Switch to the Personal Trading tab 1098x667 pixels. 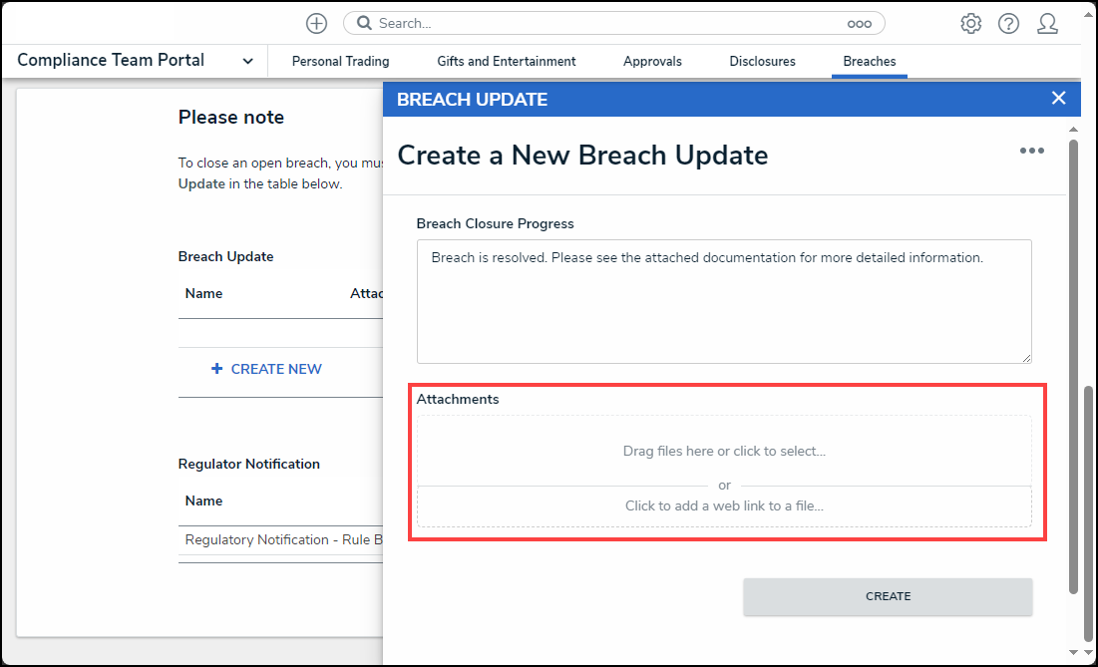pyautogui.click(x=340, y=61)
